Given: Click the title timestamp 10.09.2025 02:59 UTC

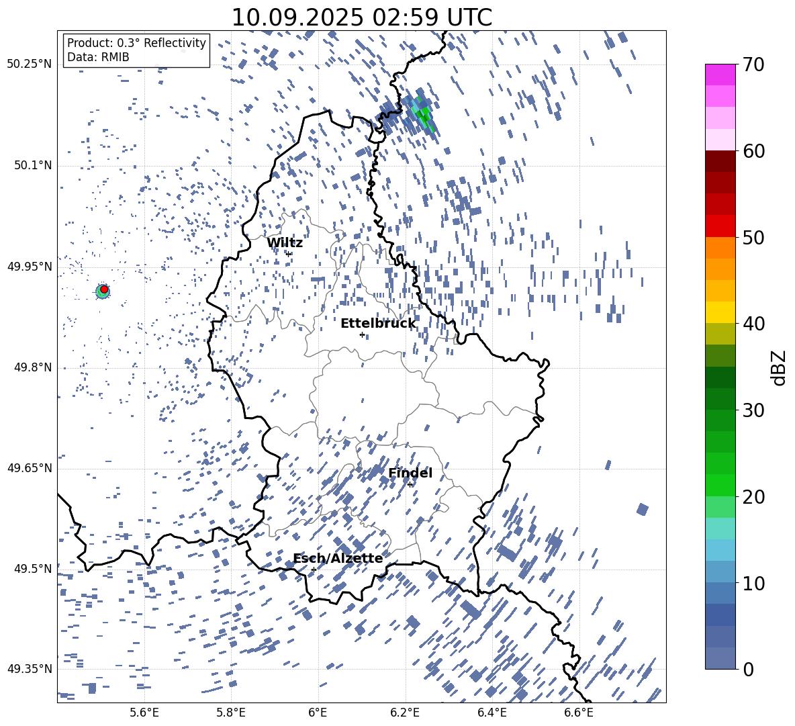Looking at the screenshot, I should [x=361, y=17].
